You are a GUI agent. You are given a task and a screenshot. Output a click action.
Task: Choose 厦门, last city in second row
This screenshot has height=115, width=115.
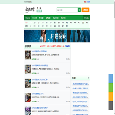(67, 26)
